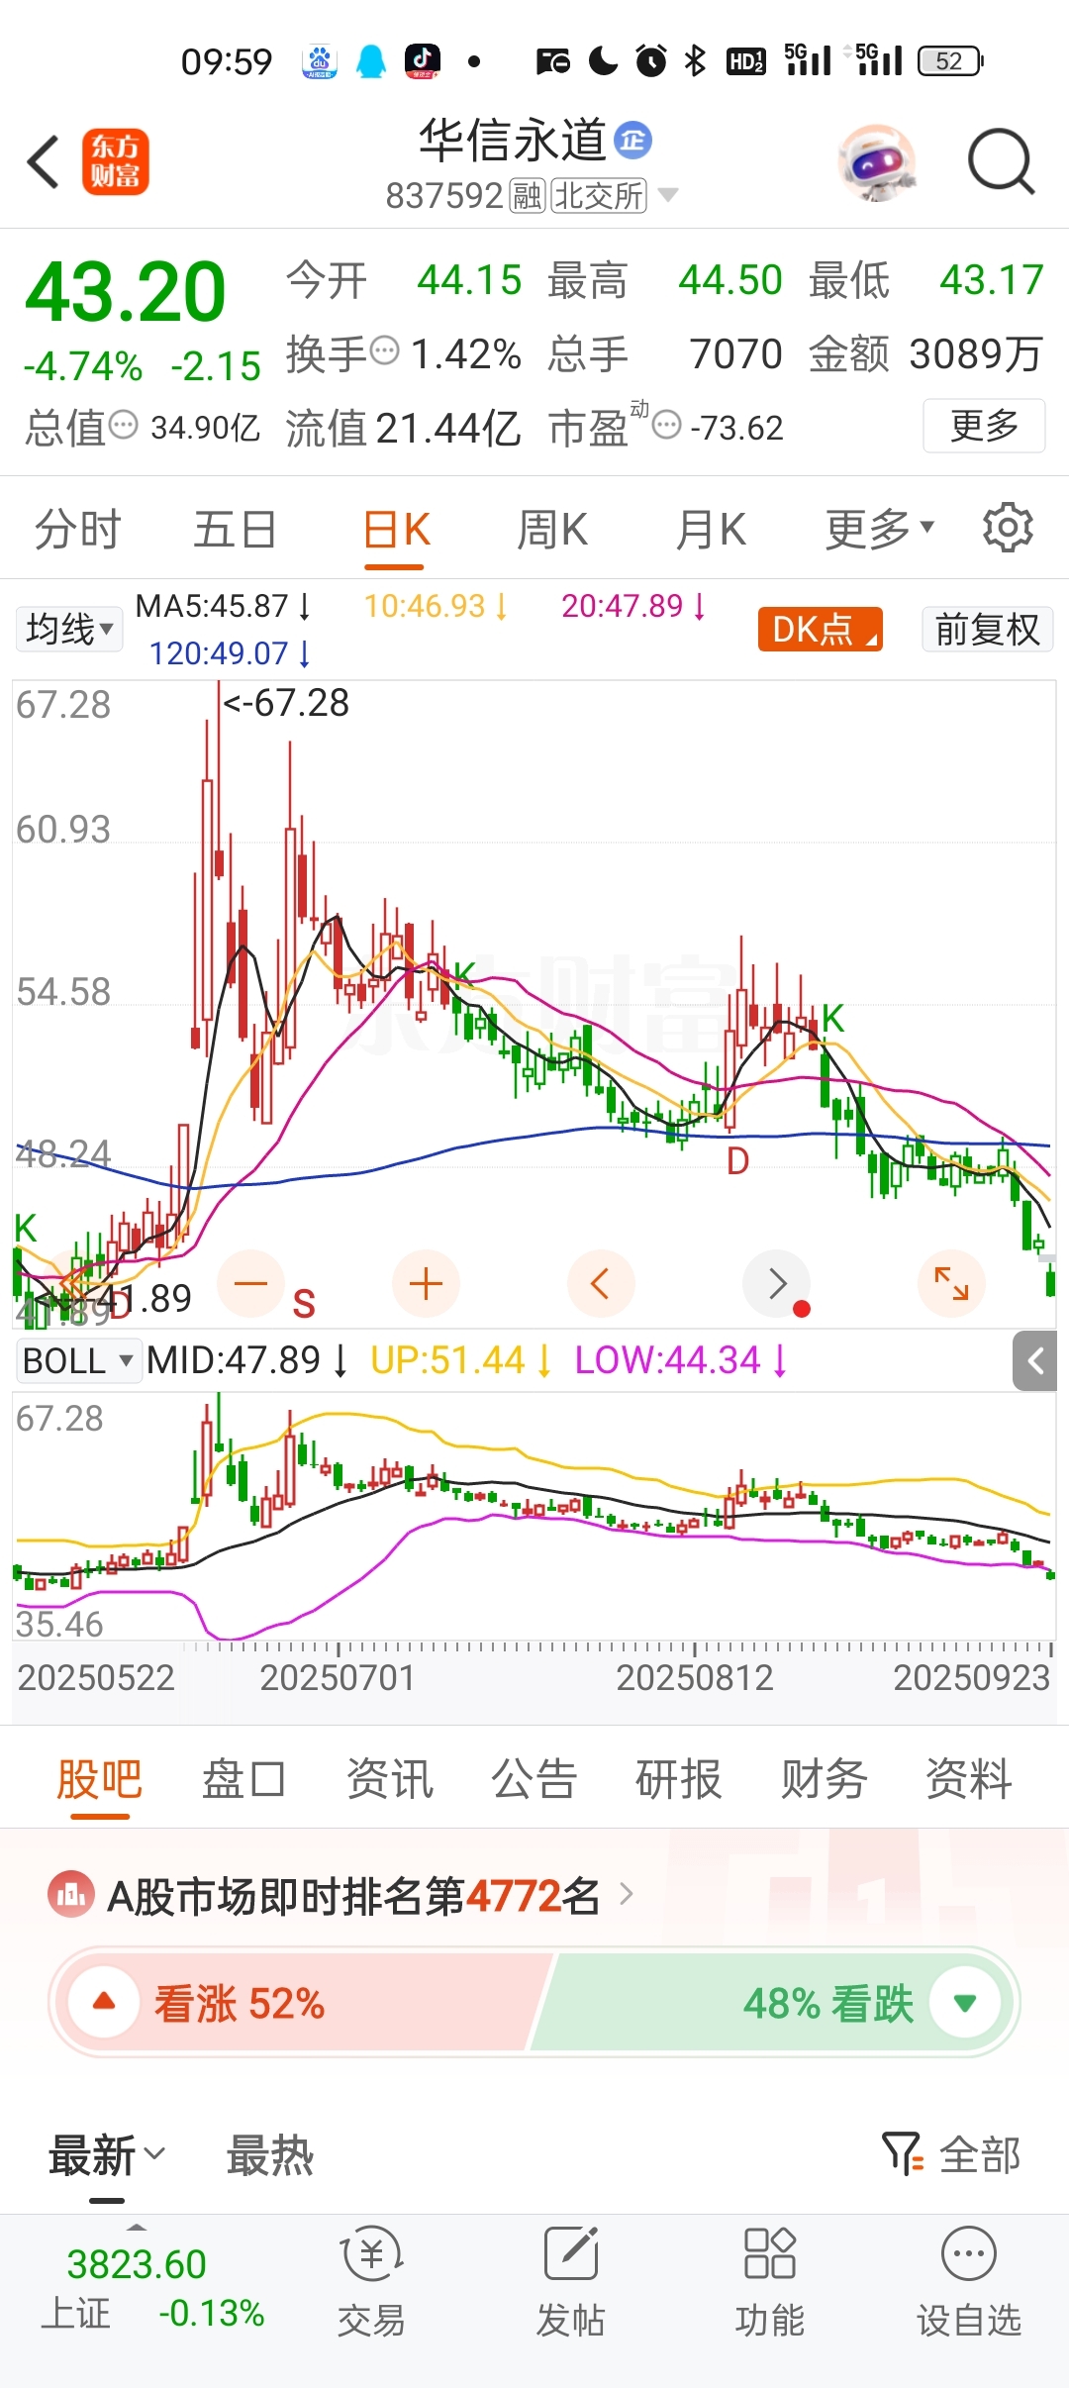The height and width of the screenshot is (2388, 1069).
Task: Tap the 融 margin tag
Action: click(x=526, y=196)
